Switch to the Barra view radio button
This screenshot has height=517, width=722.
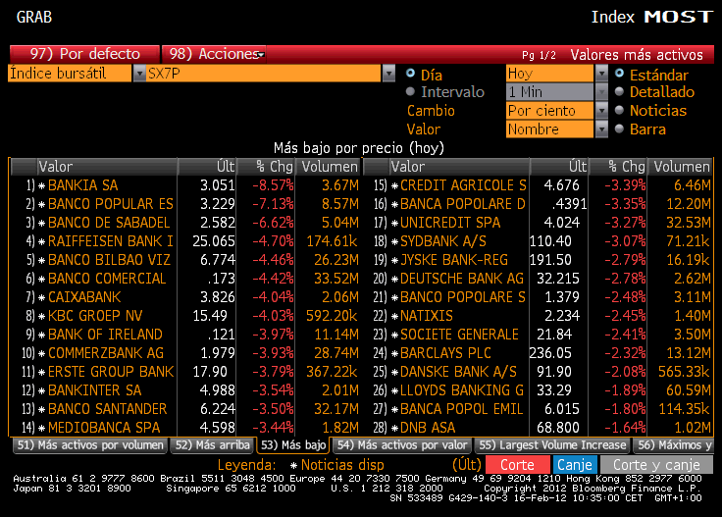point(619,129)
